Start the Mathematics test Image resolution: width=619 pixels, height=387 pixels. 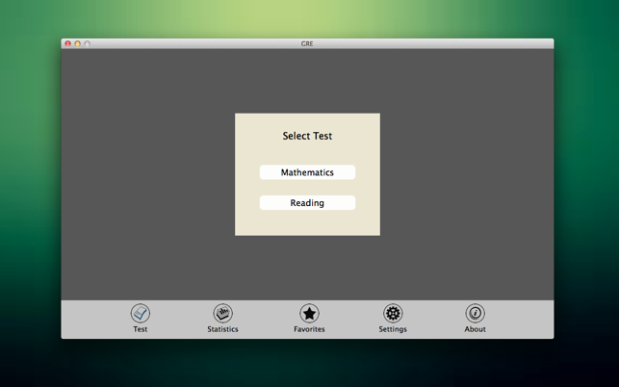pyautogui.click(x=307, y=172)
